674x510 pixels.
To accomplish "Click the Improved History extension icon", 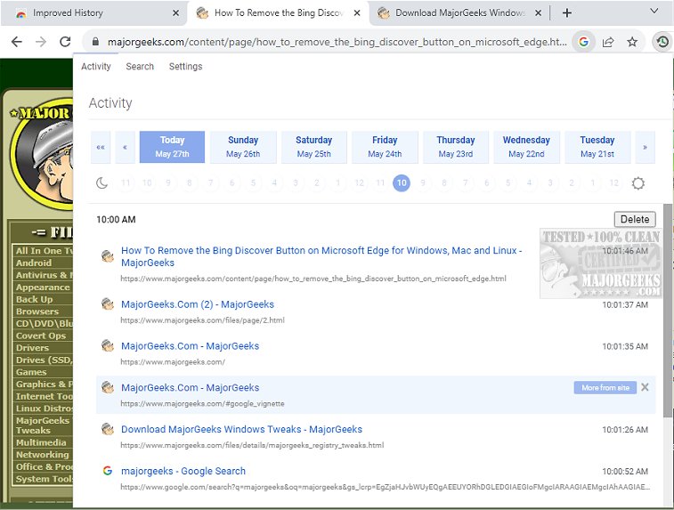I will coord(662,42).
